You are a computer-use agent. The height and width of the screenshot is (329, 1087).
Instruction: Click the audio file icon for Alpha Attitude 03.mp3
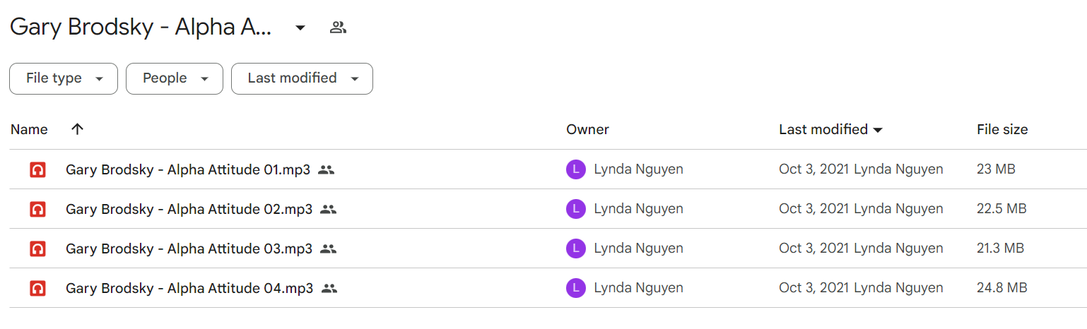(x=38, y=249)
